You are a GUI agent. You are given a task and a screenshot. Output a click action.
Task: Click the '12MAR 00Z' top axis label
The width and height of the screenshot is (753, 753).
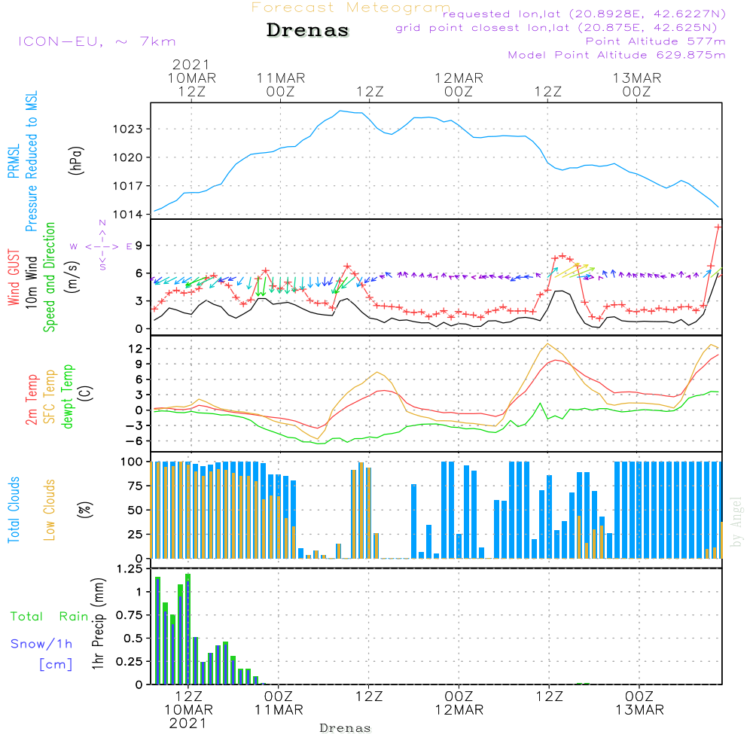click(459, 84)
